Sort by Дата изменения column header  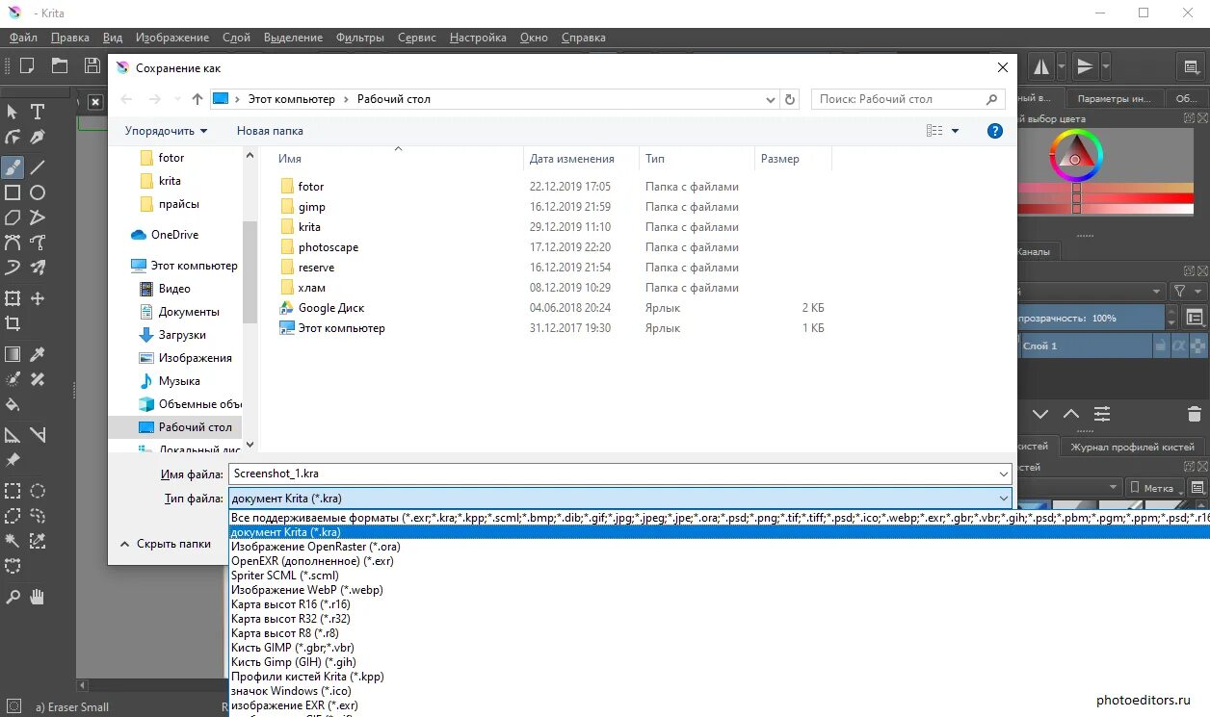point(572,159)
